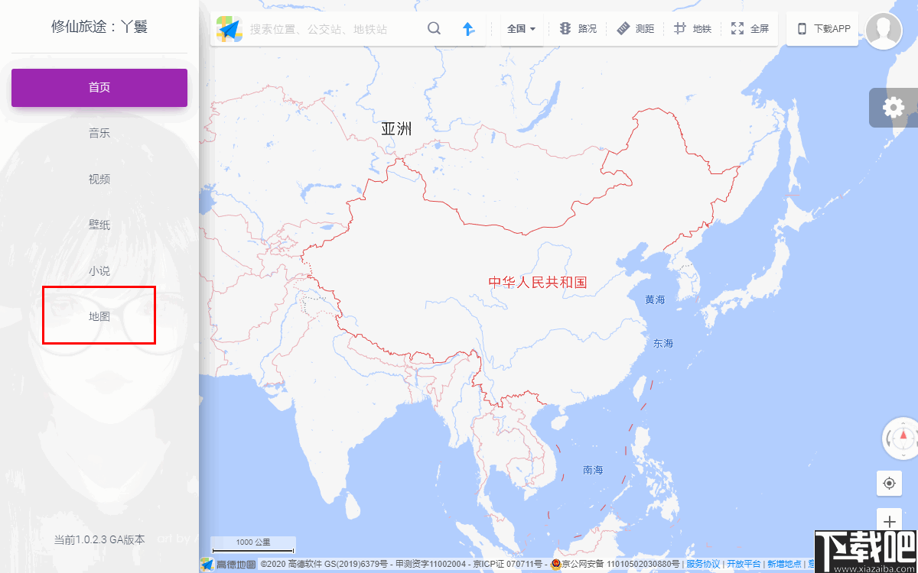Screen dimensions: 918x573
Task: Locate my position with target icon
Action: coord(889,483)
